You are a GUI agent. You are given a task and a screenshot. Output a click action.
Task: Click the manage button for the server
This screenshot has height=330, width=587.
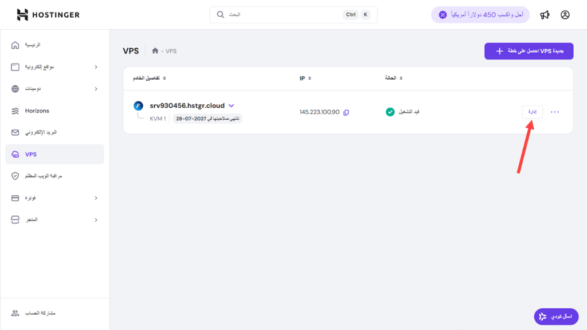[532, 112]
